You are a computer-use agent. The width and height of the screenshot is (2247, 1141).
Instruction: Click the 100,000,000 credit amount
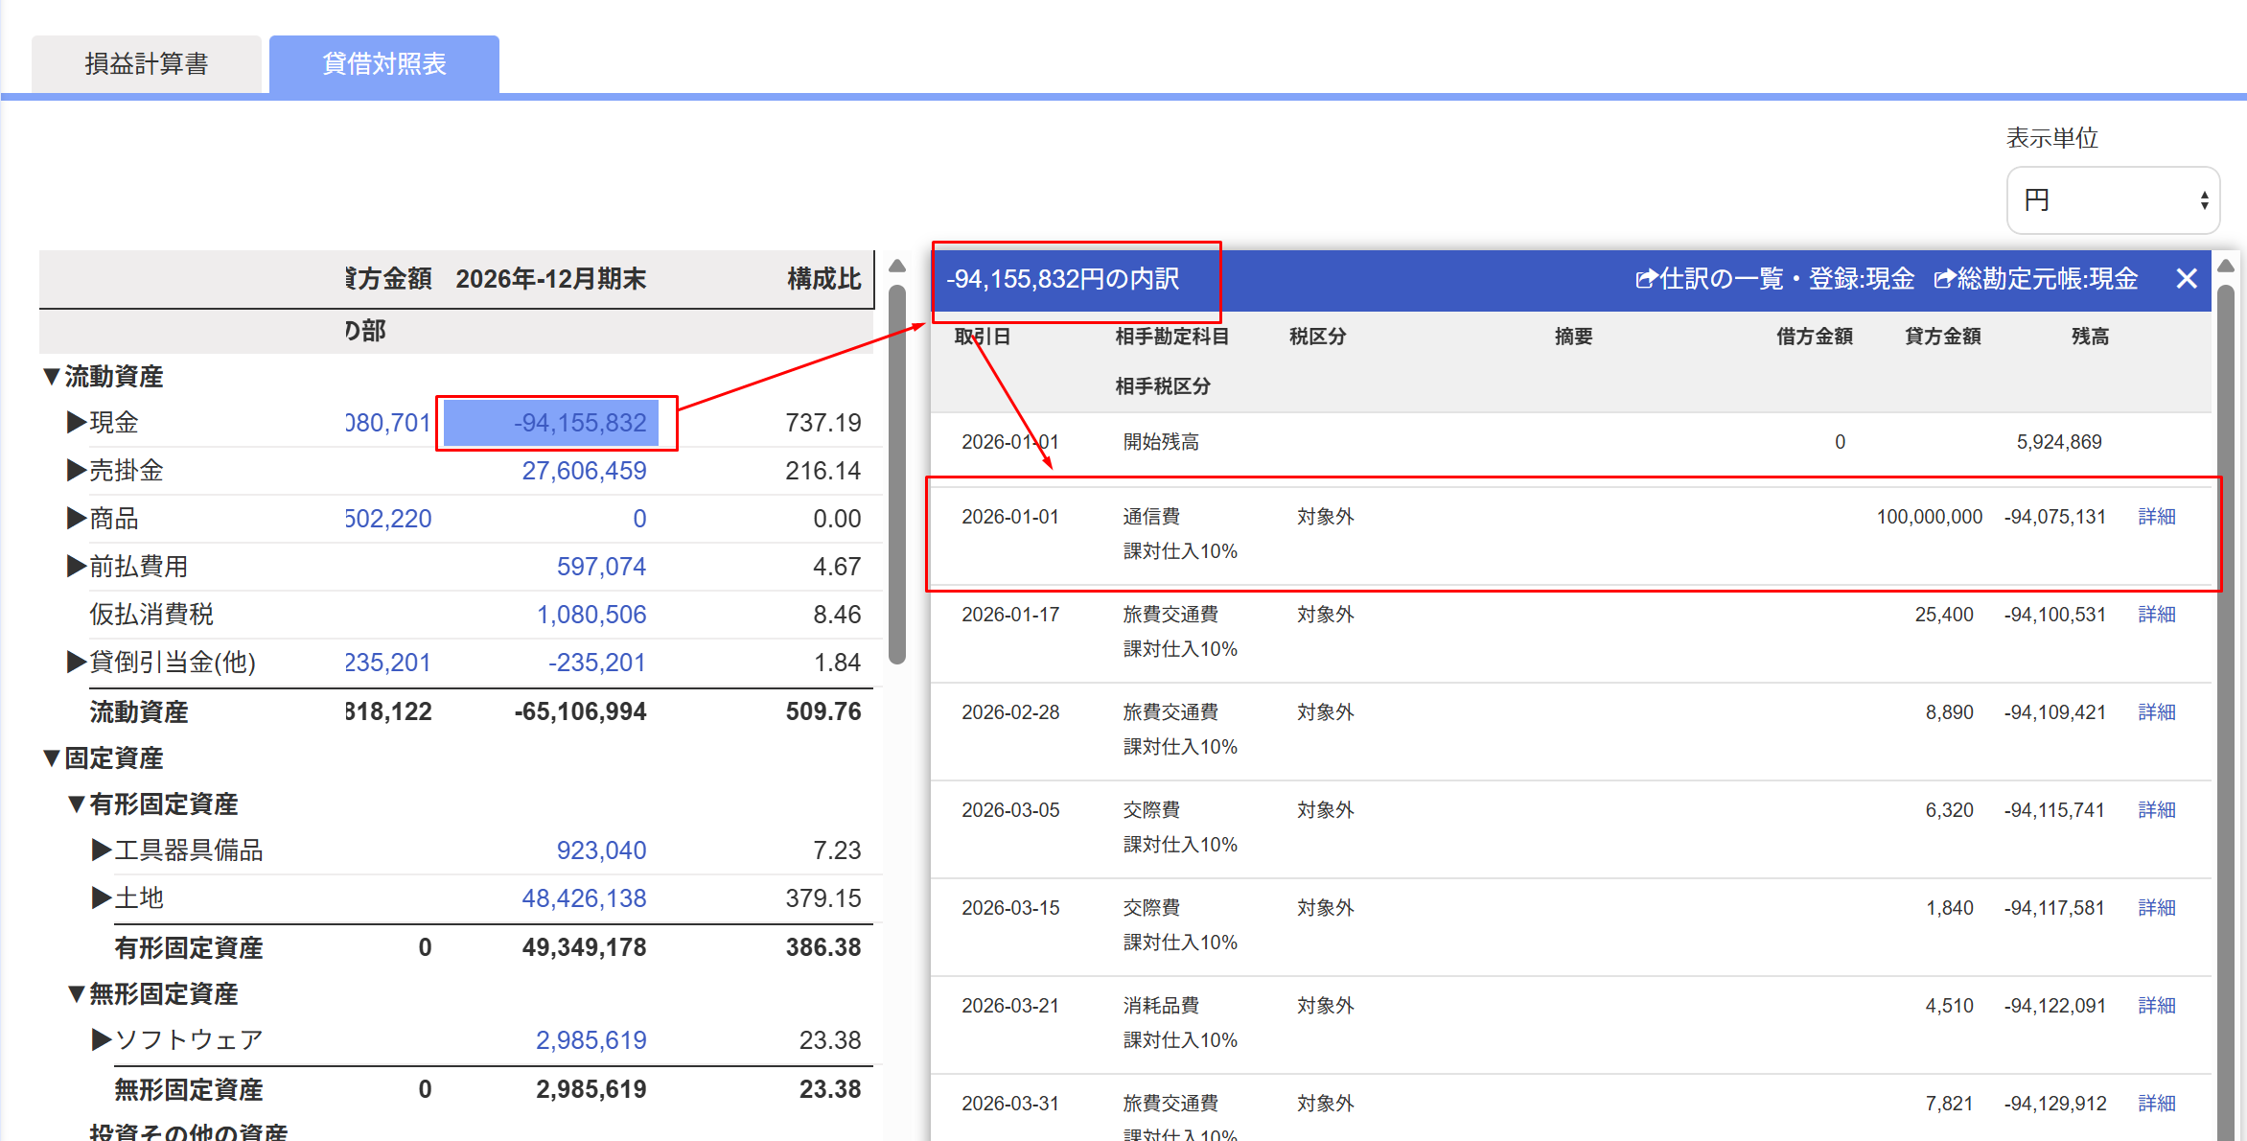[x=1929, y=517]
